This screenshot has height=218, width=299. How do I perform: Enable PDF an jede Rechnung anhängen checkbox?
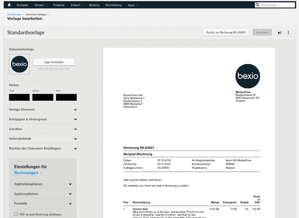tap(16, 214)
